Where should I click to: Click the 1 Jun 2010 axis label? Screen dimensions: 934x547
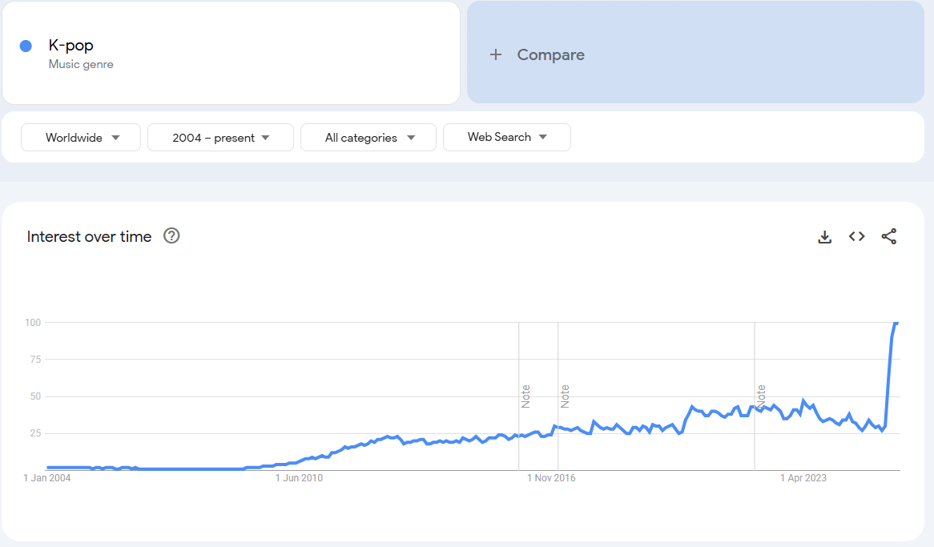[299, 478]
